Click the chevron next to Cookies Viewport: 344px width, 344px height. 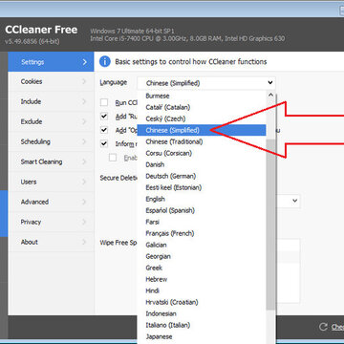[x=84, y=81]
